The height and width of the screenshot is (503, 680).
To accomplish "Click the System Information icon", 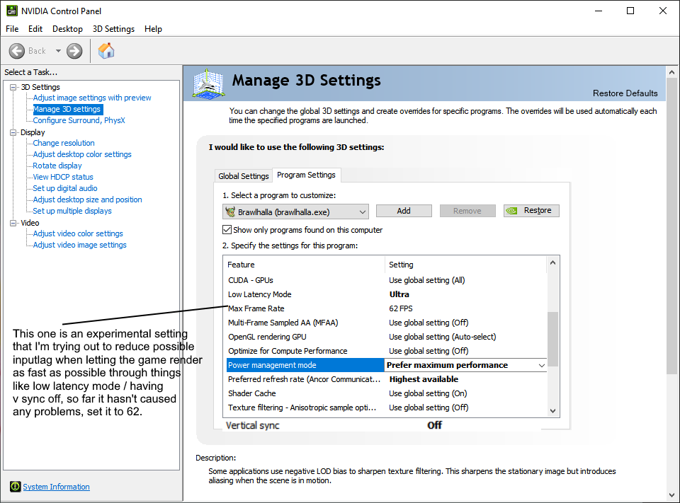I will tap(15, 487).
